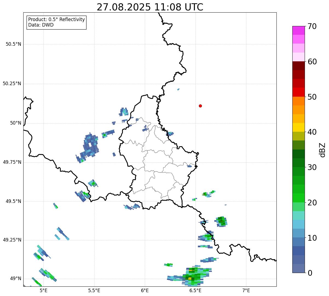The width and height of the screenshot is (329, 296).
Task: Click the red station marker dot
Action: [200, 106]
